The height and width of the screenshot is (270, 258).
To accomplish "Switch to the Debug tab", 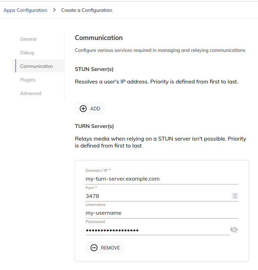I will pyautogui.click(x=27, y=53).
